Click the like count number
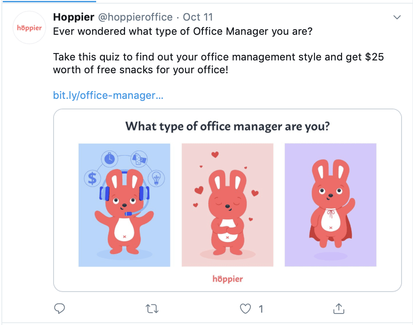This screenshot has width=413, height=325. (x=261, y=309)
